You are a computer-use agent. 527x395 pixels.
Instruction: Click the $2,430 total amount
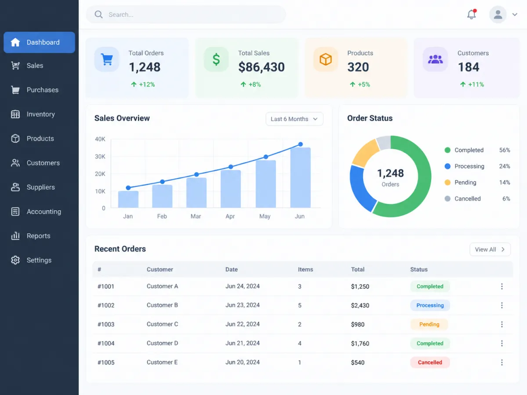[x=360, y=305]
